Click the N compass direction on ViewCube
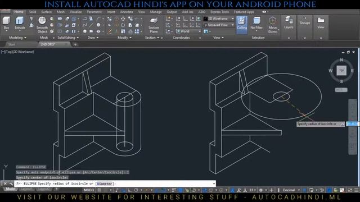The image size is (360, 202). click(341, 60)
